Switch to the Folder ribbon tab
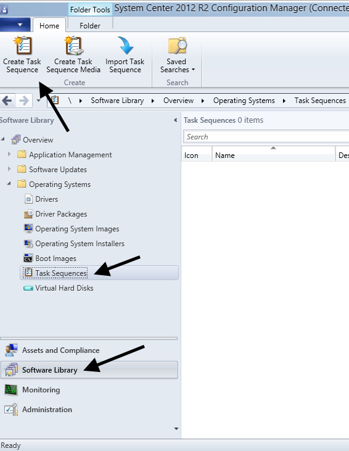 (90, 25)
